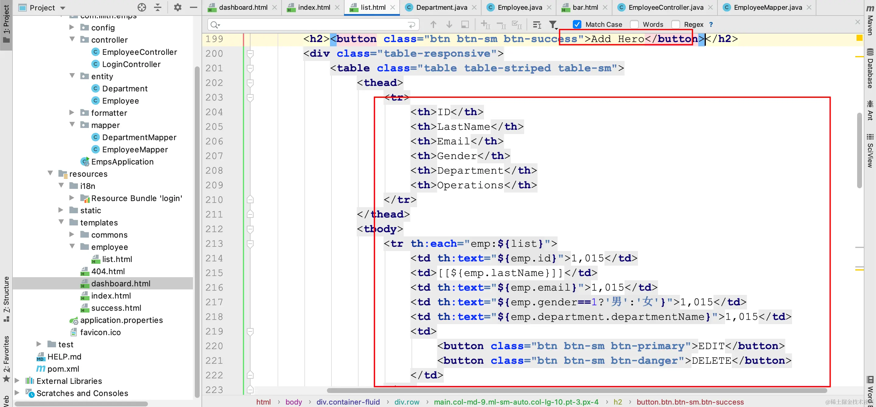Collapse the resources folder
Viewport: 876px width, 407px height.
50,173
